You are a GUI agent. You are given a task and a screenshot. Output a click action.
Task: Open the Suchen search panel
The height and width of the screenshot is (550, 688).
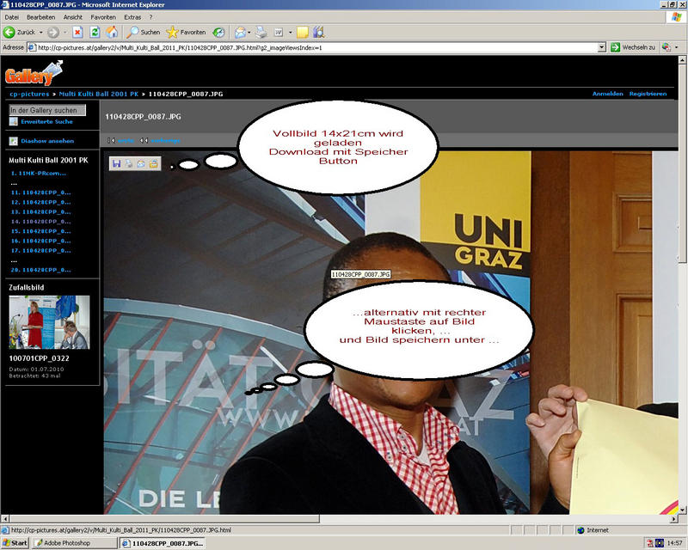[144, 32]
